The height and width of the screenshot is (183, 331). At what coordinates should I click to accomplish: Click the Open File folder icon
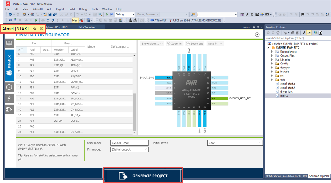click(x=45, y=14)
